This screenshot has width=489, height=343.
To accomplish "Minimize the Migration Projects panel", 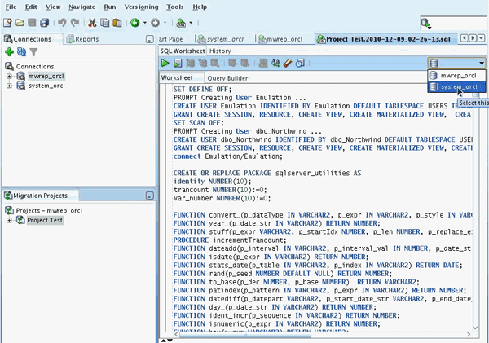I will (x=149, y=196).
